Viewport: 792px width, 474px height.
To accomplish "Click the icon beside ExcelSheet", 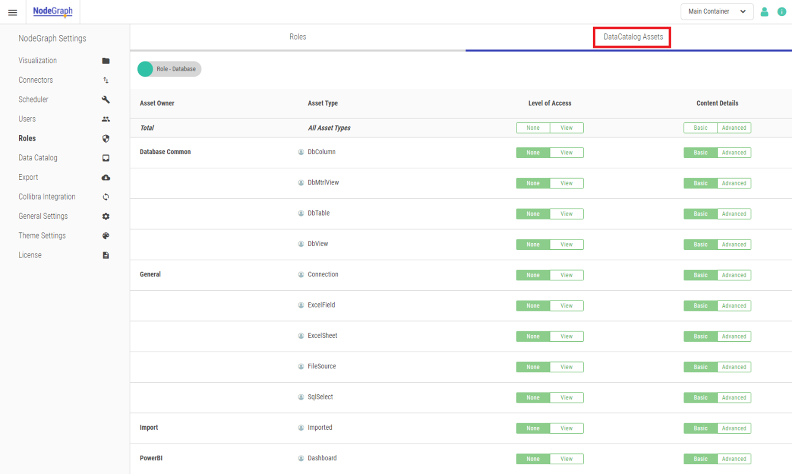I will 301,336.
